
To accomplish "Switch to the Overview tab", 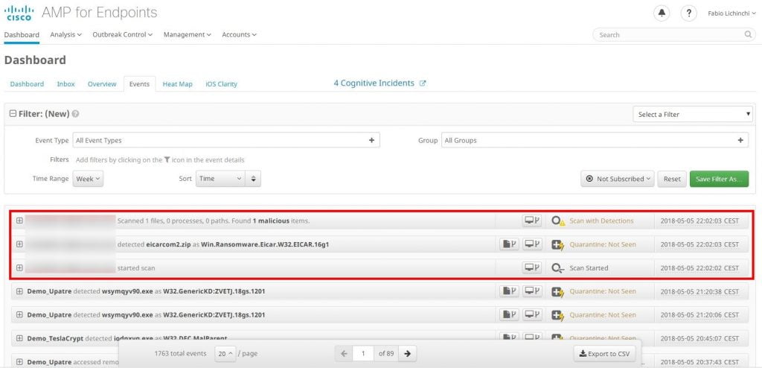I will click(102, 83).
